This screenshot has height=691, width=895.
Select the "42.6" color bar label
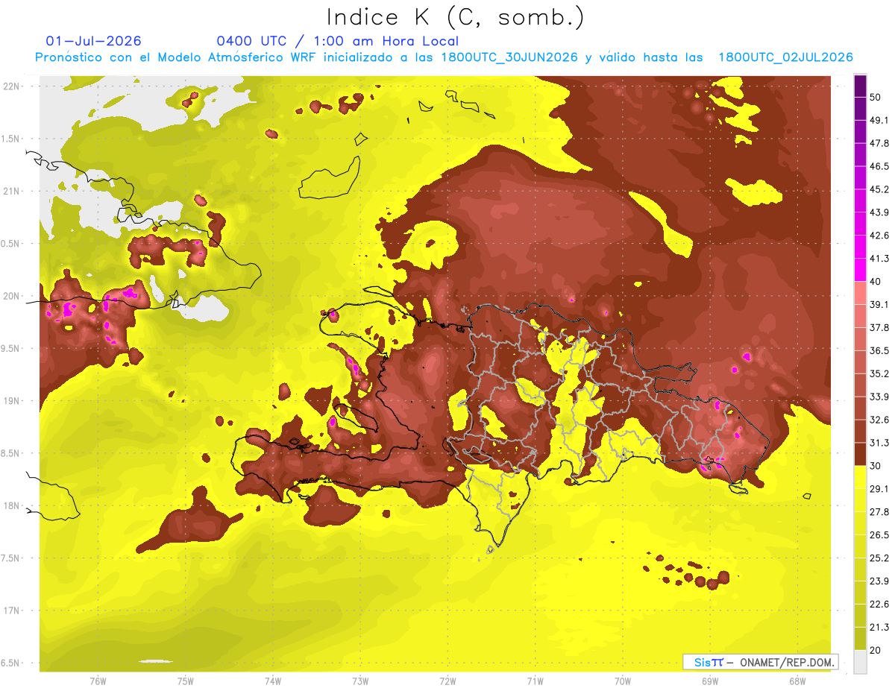point(879,236)
